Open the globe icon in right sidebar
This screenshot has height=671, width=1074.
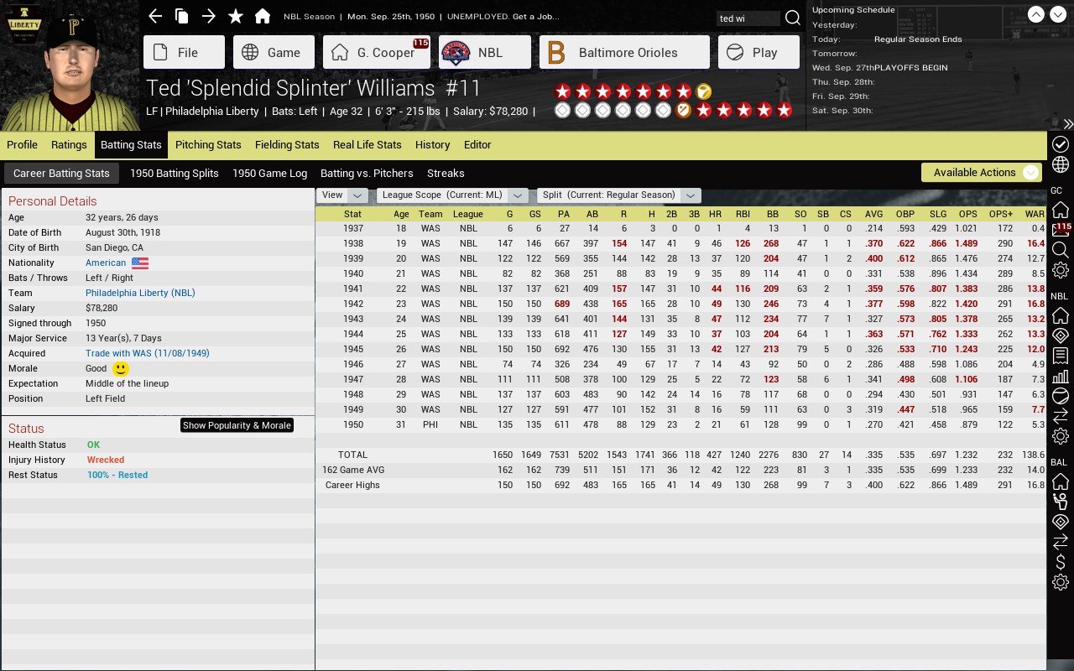click(1061, 164)
